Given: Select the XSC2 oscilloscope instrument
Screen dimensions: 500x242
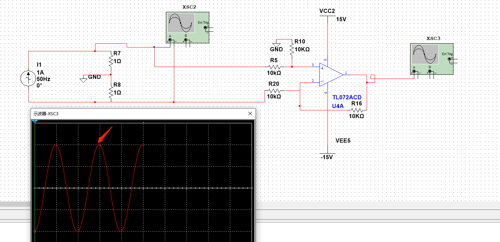Looking at the screenshot, I should coord(188,27).
